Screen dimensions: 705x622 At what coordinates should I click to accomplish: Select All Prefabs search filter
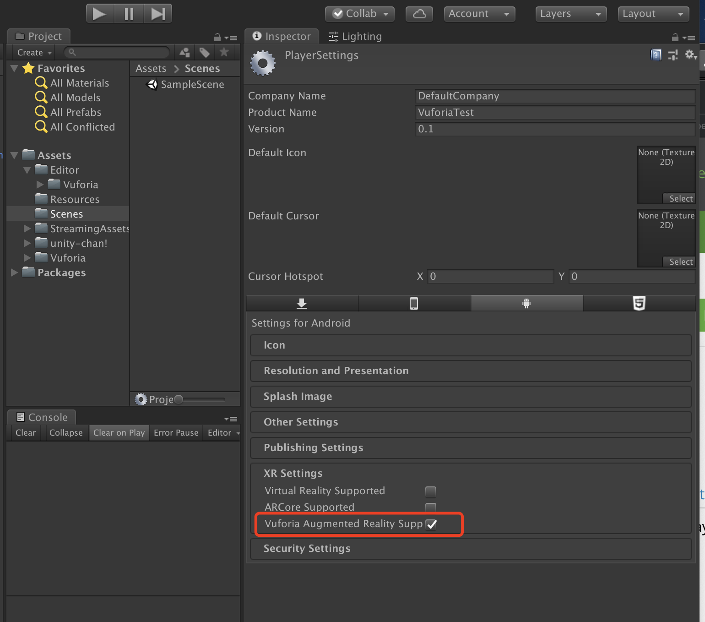point(76,112)
